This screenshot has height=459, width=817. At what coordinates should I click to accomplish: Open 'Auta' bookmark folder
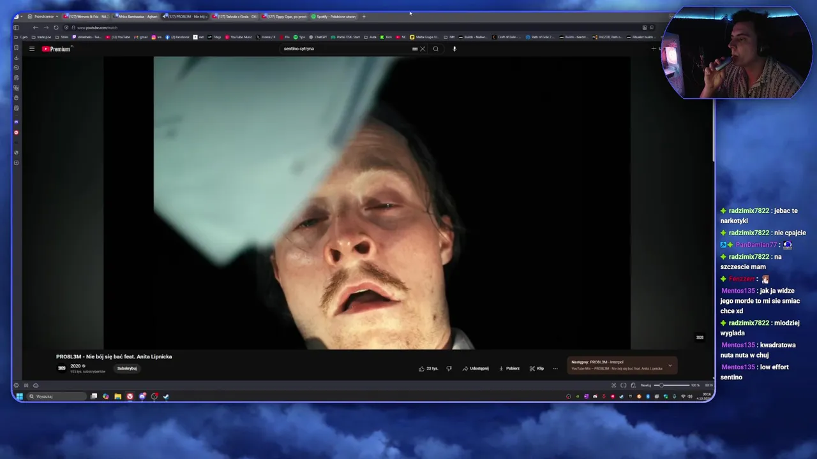tap(370, 37)
